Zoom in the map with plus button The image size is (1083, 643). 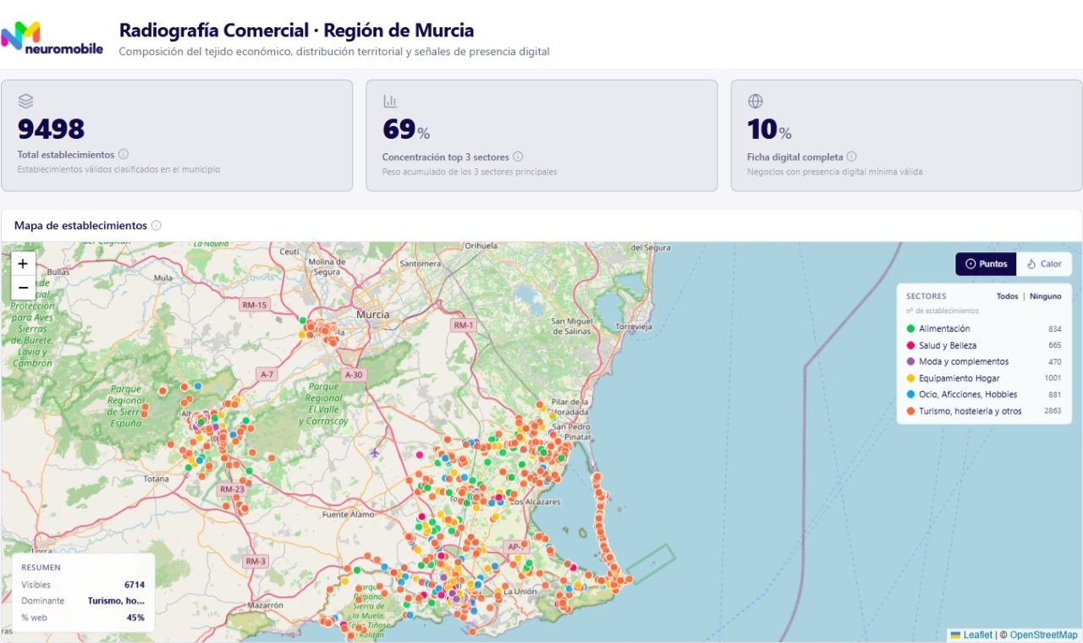pyautogui.click(x=24, y=264)
